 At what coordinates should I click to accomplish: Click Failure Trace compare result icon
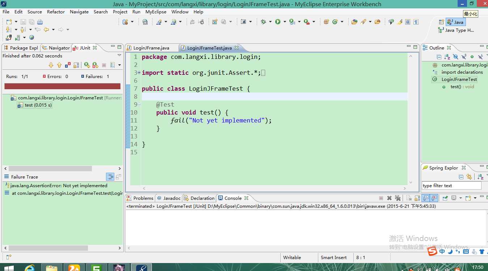pyautogui.click(x=118, y=177)
